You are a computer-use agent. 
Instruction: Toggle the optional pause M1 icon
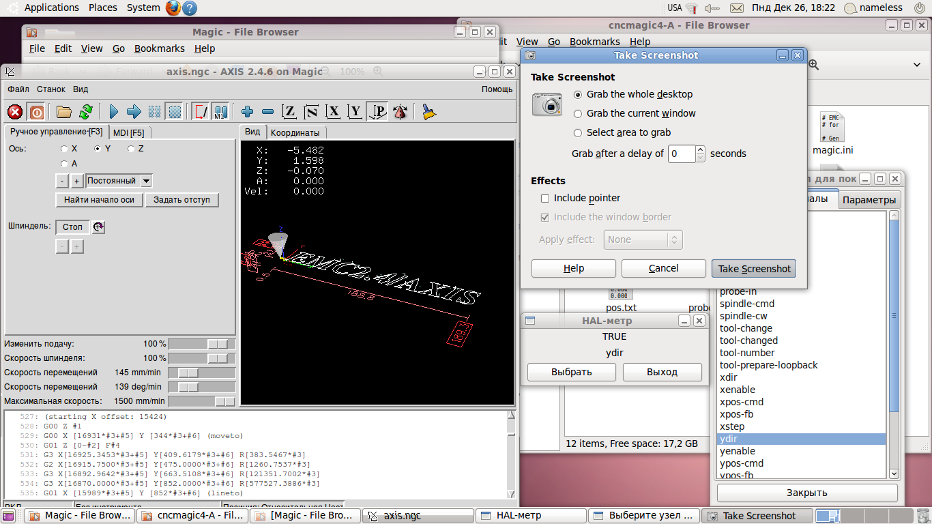tap(220, 112)
